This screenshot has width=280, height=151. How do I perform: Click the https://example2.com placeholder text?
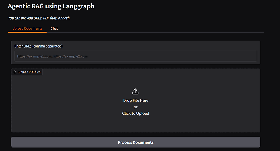(70, 56)
